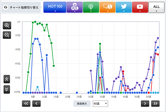Click the chart zoom-in magnifier icon

point(7,25)
